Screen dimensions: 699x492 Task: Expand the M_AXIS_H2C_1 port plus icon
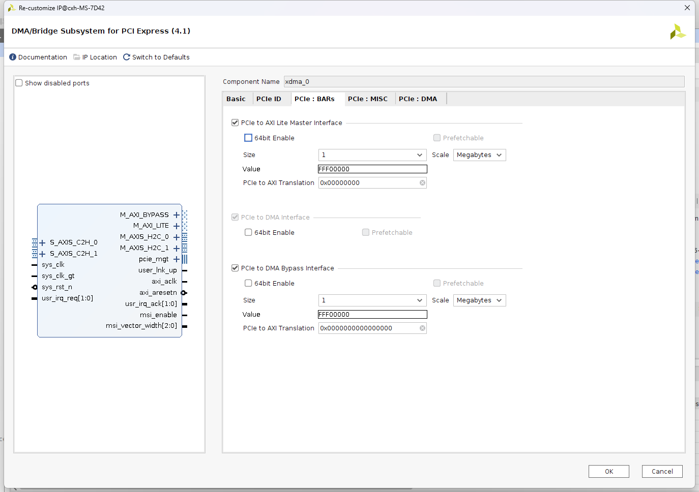point(177,249)
